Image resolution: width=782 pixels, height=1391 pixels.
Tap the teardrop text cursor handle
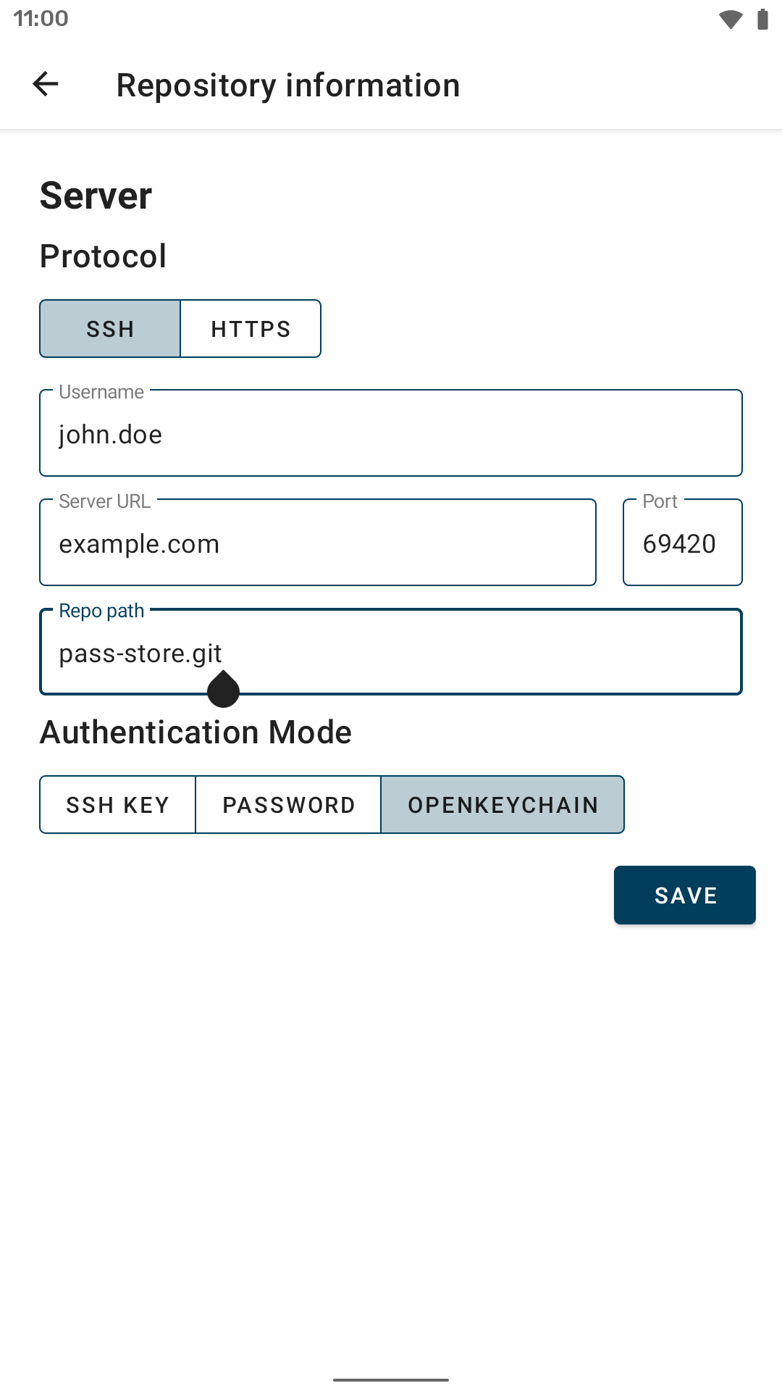pos(223,690)
